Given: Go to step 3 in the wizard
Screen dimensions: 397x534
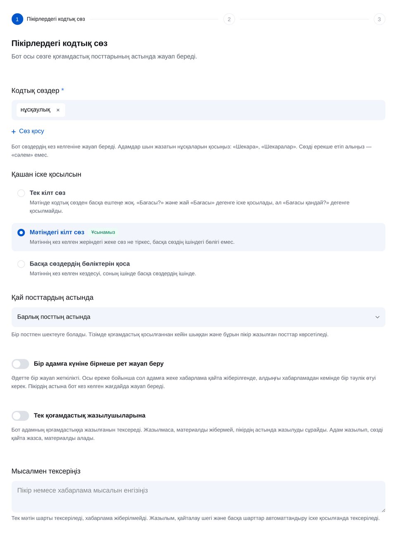Looking at the screenshot, I should point(379,19).
